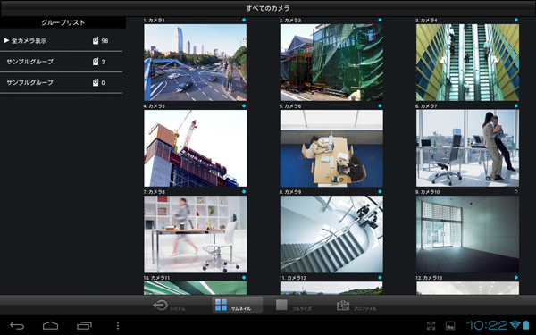
Task: Switch to the サムネイル thumbnail view tab
Action: tap(238, 305)
